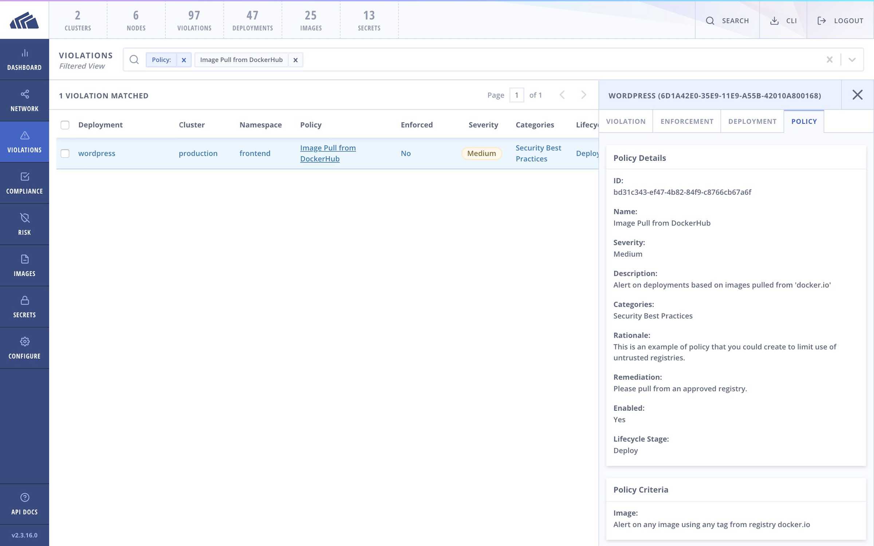Download the CLI tool

click(x=783, y=20)
